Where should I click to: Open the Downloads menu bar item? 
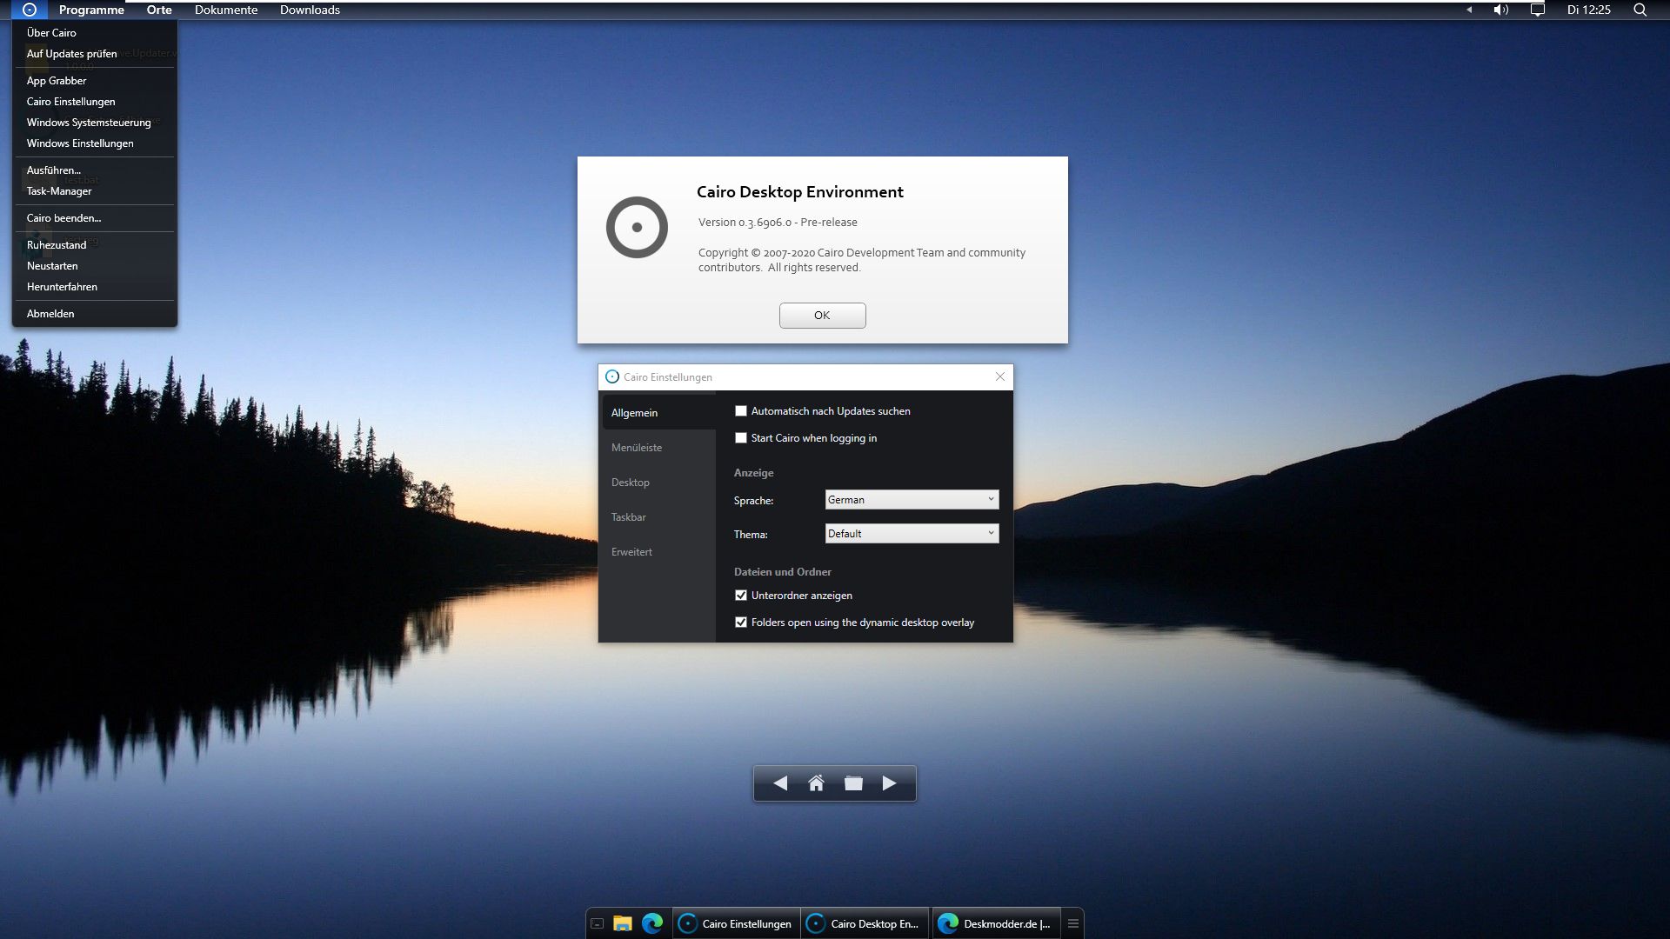click(310, 10)
